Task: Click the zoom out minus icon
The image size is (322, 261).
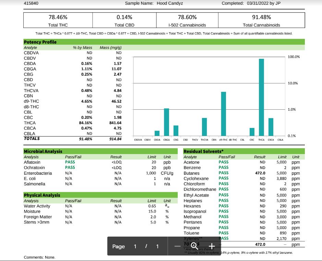Action: (177, 246)
